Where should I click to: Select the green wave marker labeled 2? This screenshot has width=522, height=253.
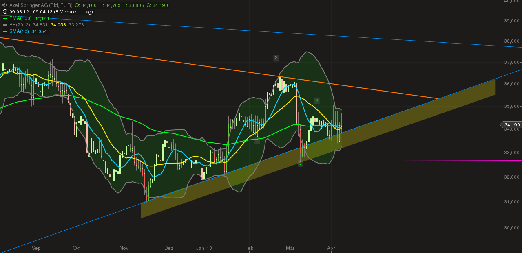pos(275,58)
